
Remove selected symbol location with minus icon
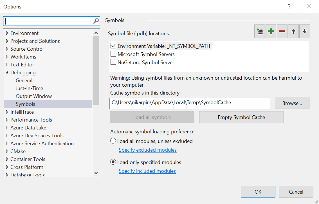coord(282,32)
